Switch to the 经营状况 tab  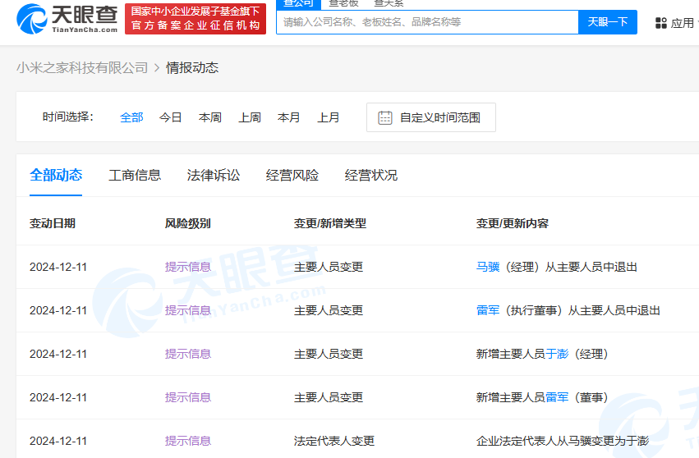pos(371,175)
